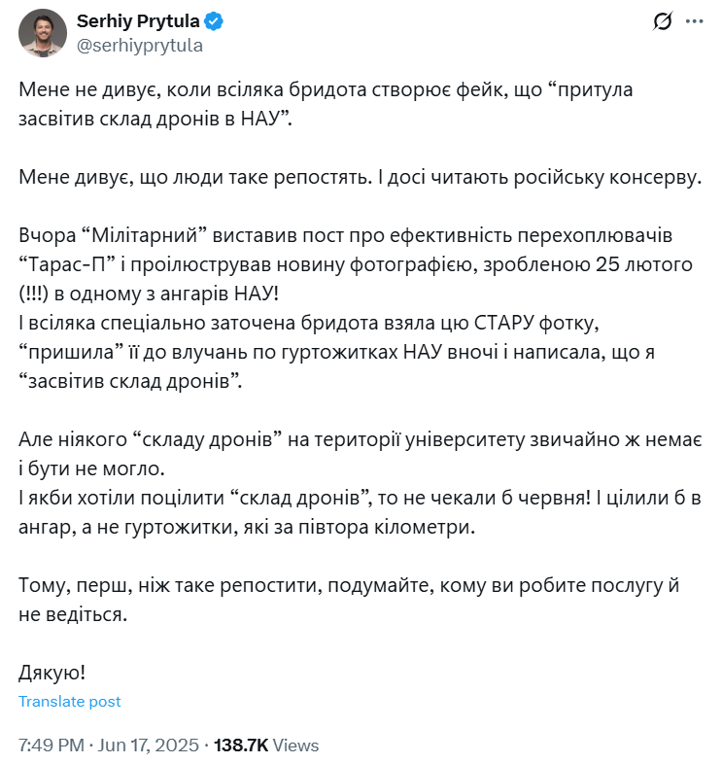Click the Grok icon in post header
Image resolution: width=722 pixels, height=763 pixels.
pyautogui.click(x=663, y=21)
